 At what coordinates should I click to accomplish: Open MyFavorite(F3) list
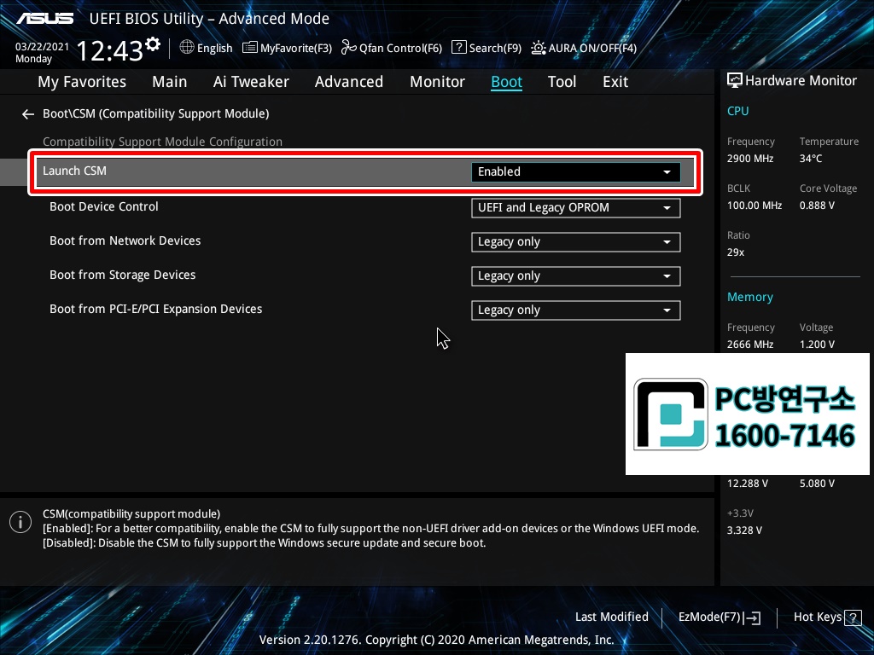coord(287,48)
